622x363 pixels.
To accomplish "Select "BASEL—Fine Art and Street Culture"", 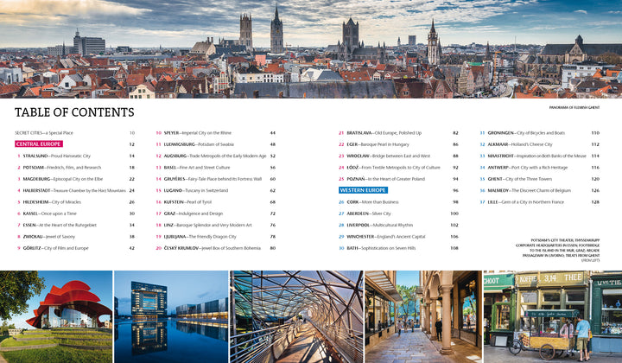I will tap(197, 168).
